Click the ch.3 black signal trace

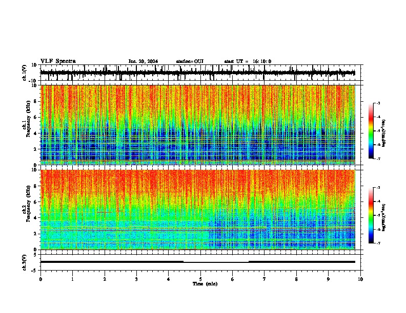pos(197,262)
